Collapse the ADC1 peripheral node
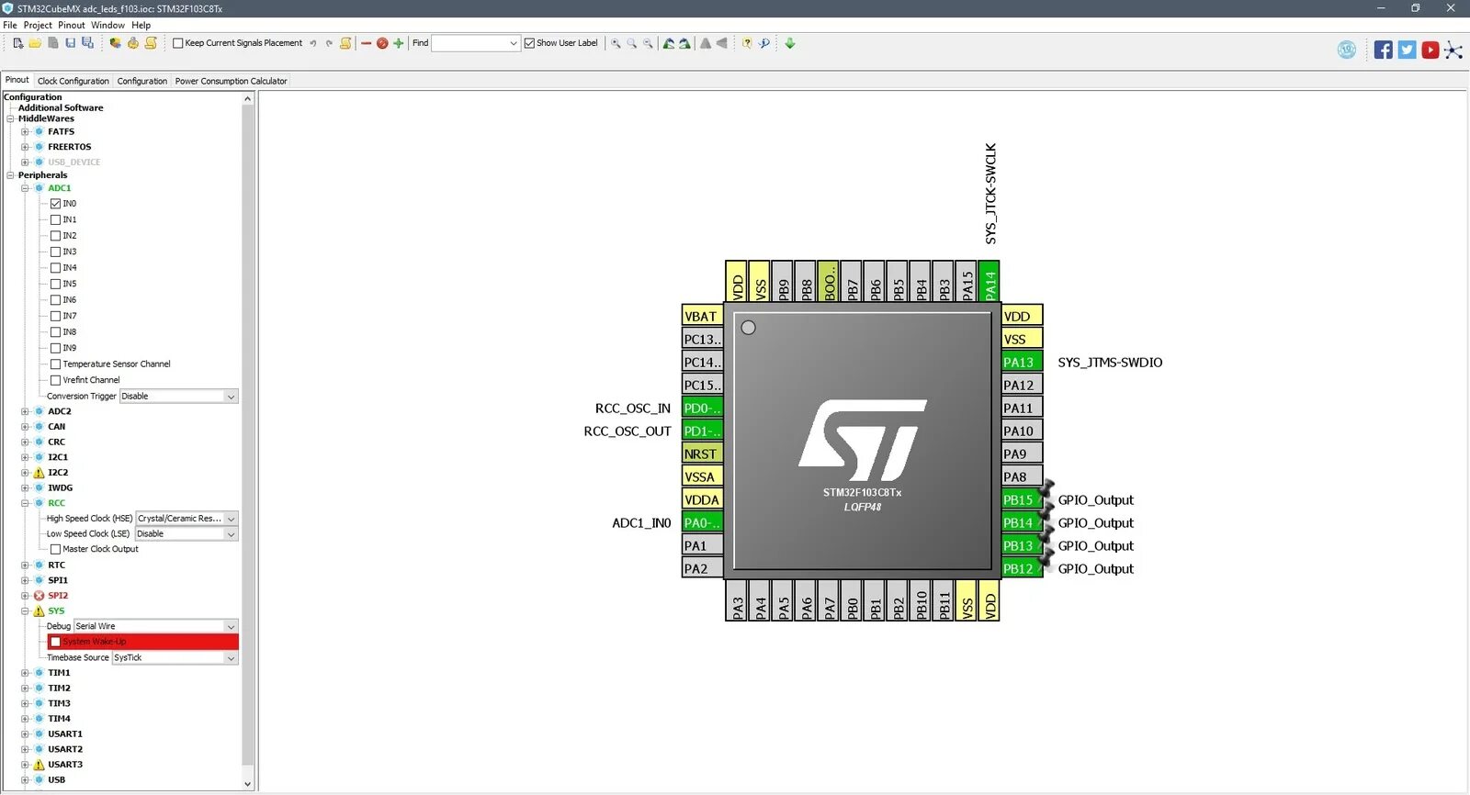This screenshot has width=1470, height=795. [x=25, y=188]
